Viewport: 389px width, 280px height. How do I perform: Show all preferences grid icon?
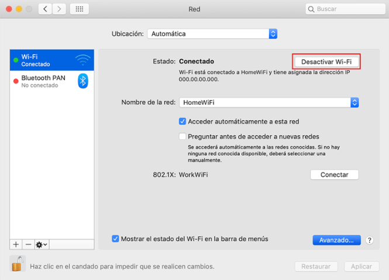click(80, 9)
